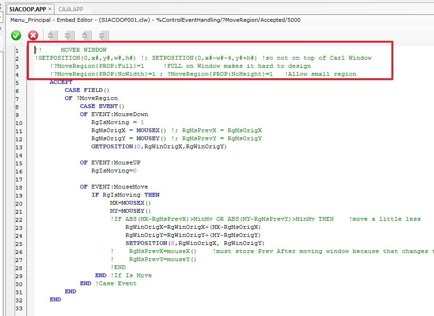
Task: Click the 'MOVER WINDOW' comment on line 1
Action: [83, 50]
